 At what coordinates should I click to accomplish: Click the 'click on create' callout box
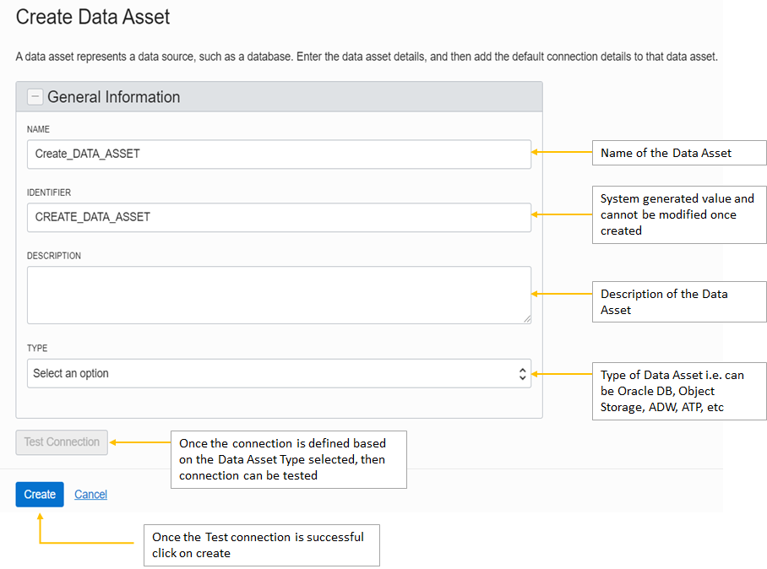[x=261, y=545]
